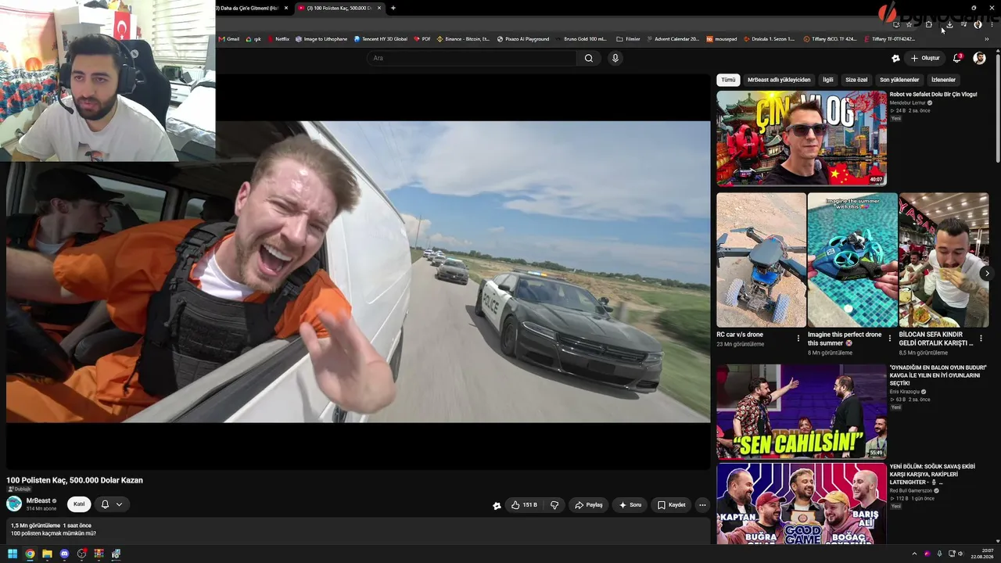This screenshot has width=1001, height=563.
Task: Open the 'SEN CAHİLSİN!' video thumbnail
Action: click(802, 411)
